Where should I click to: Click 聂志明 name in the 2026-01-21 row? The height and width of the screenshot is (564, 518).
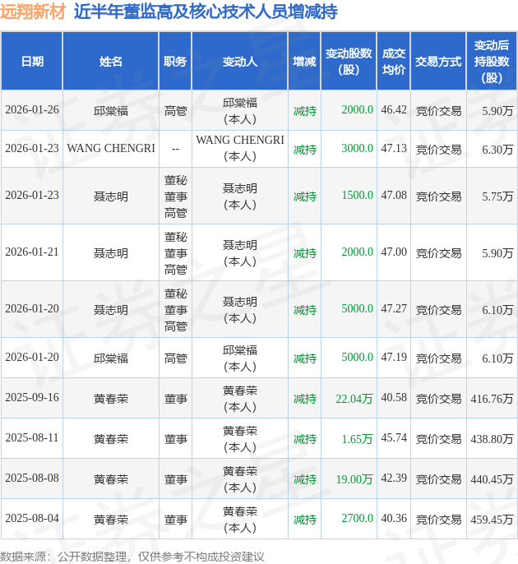(111, 253)
